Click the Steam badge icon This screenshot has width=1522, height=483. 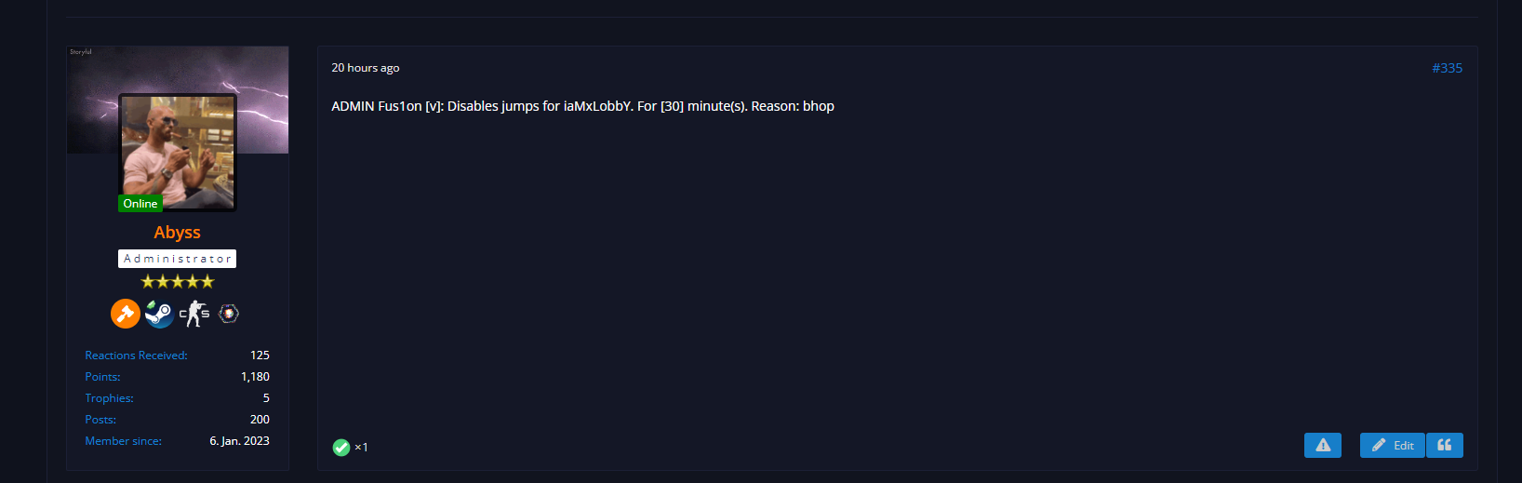click(x=159, y=314)
